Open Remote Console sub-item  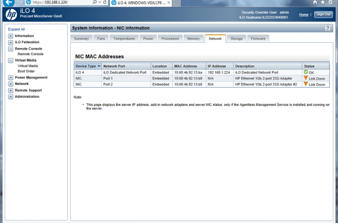pos(30,54)
